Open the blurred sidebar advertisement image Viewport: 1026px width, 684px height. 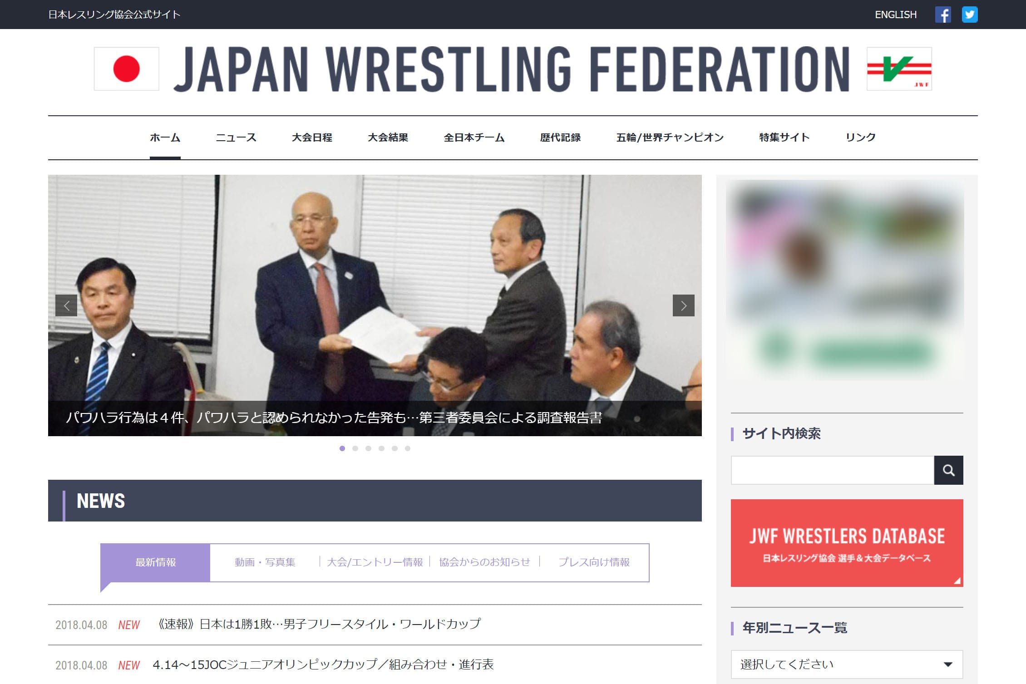coord(845,280)
